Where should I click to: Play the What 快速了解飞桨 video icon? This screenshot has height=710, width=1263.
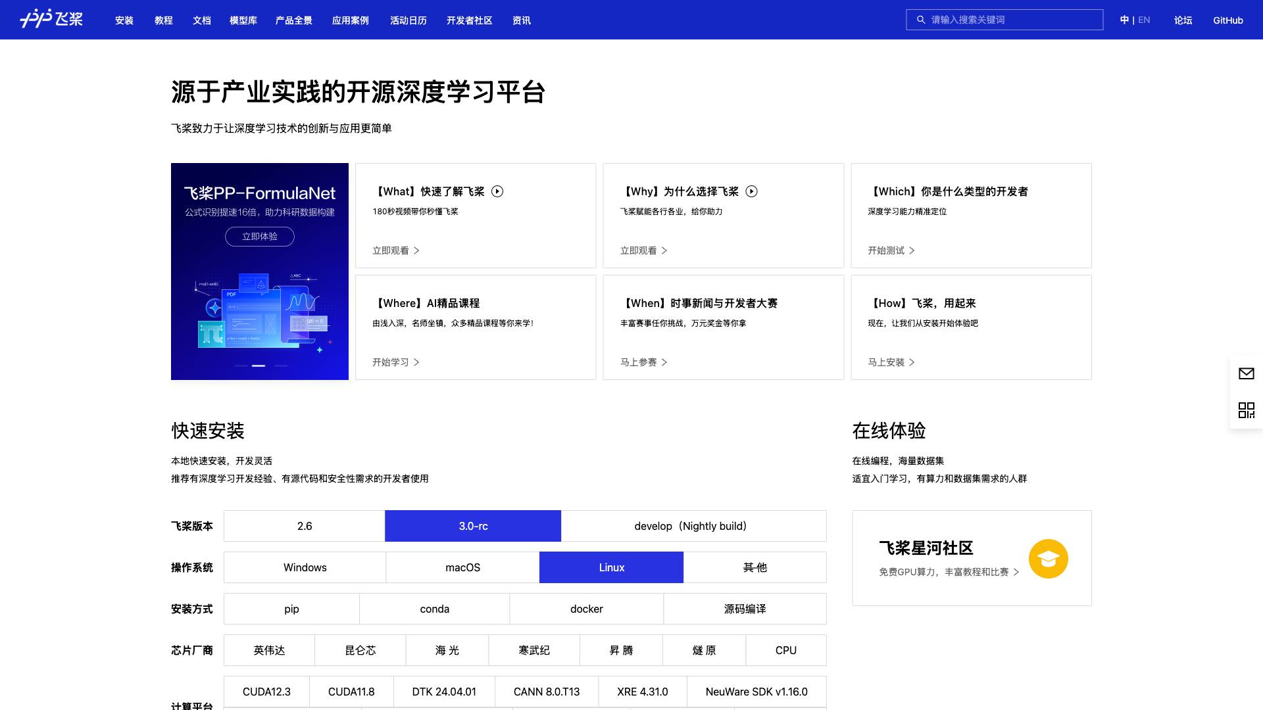(x=497, y=191)
